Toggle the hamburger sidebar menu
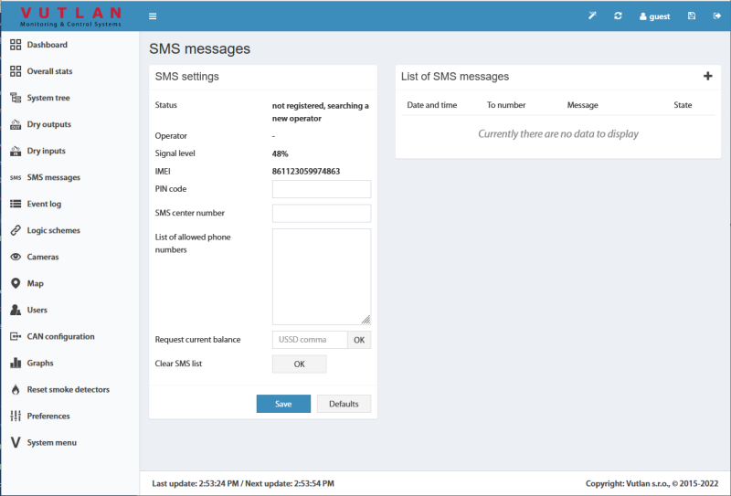 click(x=153, y=16)
